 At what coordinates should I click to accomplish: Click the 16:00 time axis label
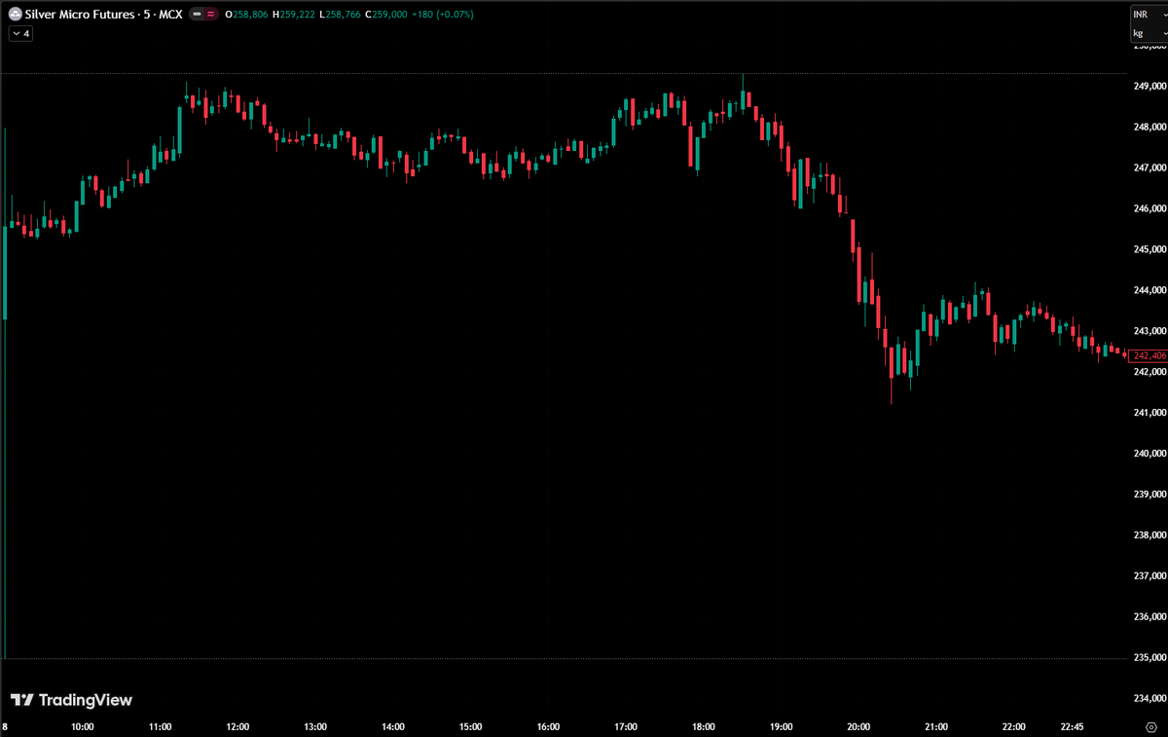548,727
